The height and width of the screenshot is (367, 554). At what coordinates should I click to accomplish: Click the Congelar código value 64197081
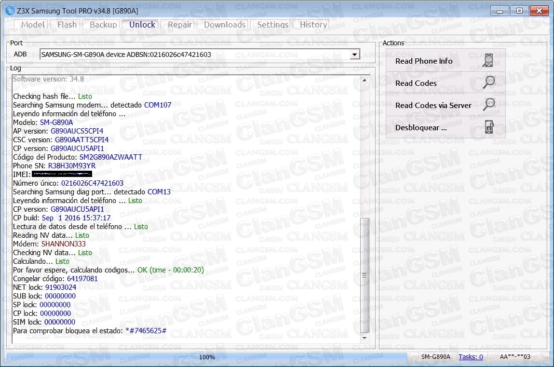(82, 279)
